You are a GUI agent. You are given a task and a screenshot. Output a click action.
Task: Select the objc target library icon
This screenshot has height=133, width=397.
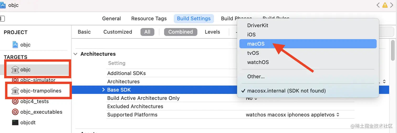(15, 70)
